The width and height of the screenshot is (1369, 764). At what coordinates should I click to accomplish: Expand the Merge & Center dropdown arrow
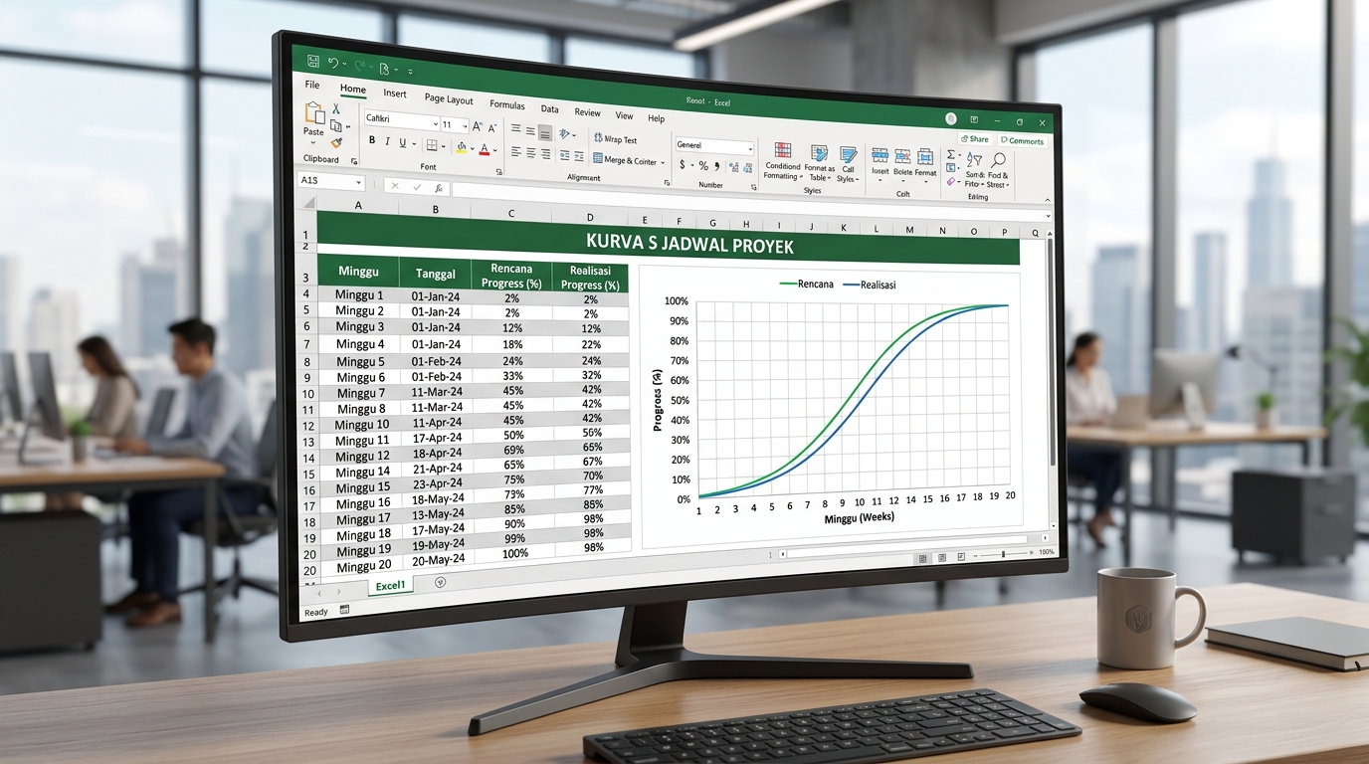[x=663, y=162]
